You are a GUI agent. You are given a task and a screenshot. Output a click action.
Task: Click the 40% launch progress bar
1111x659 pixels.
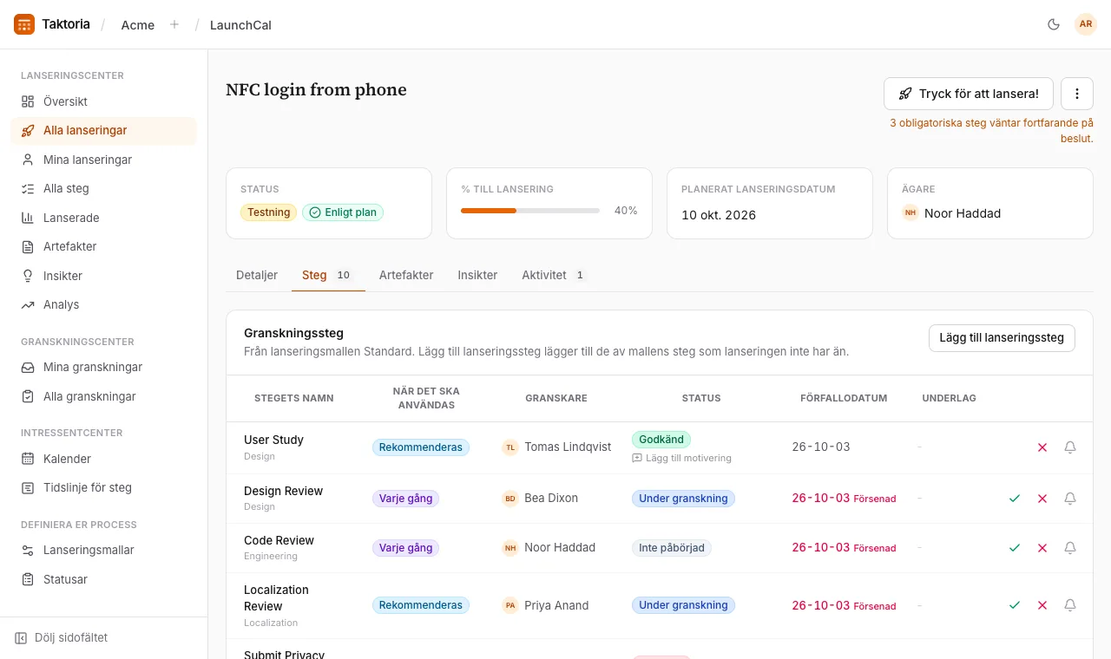point(530,211)
